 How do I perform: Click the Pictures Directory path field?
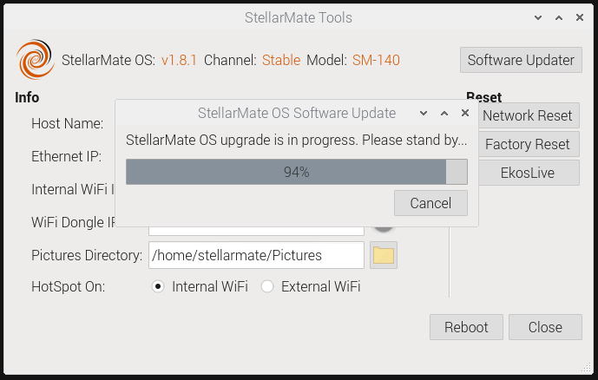coord(256,255)
